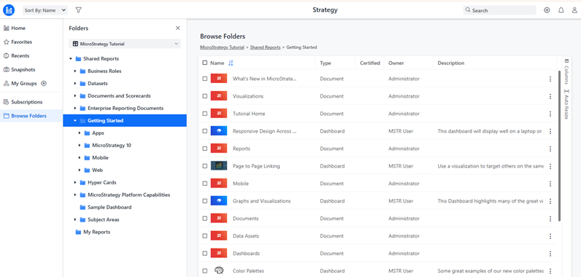Viewport: 581px width, 277px height.
Task: Expand the Business Roles folder arrow
Action: pos(75,71)
